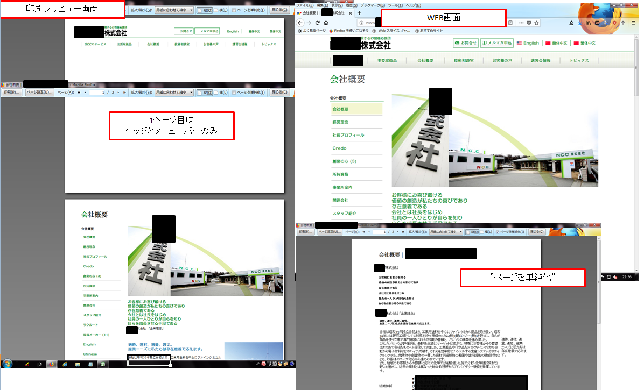This screenshot has height=390, width=644.
Task: Open the scale dropdown in the 1 / 3 page toolbar
Action: tap(174, 93)
